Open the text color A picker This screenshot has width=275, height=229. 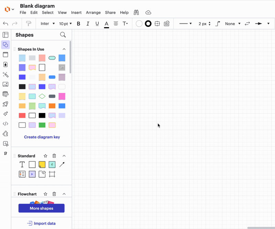pos(107,24)
